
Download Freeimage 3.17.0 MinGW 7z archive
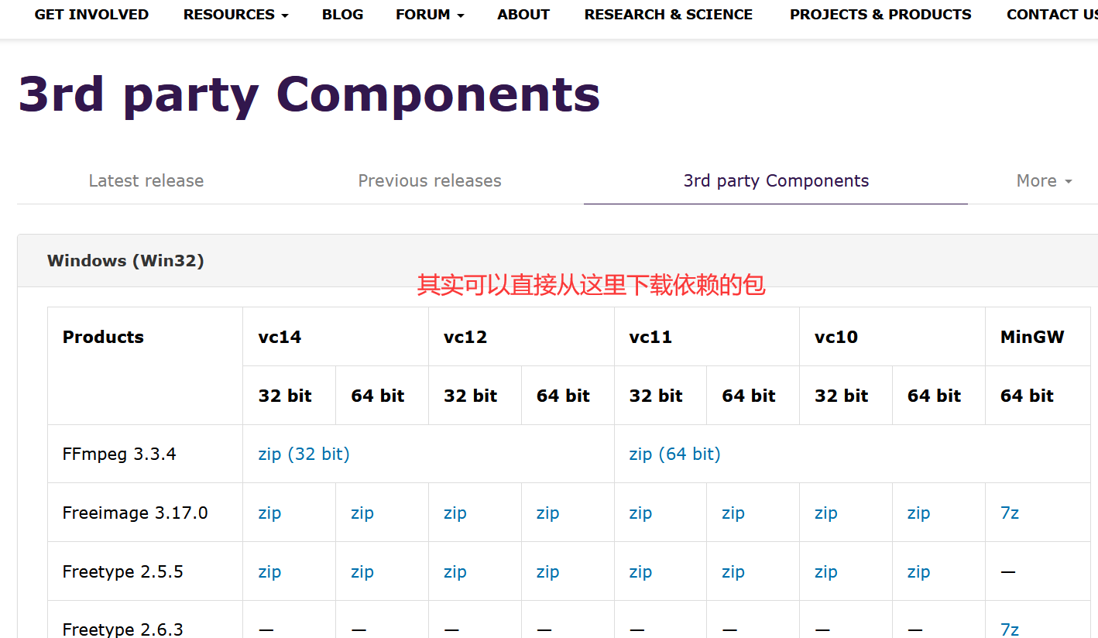pos(1010,513)
